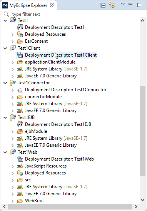Click Test1EJB deployment descriptor 3.2 icon

(x=20, y=124)
